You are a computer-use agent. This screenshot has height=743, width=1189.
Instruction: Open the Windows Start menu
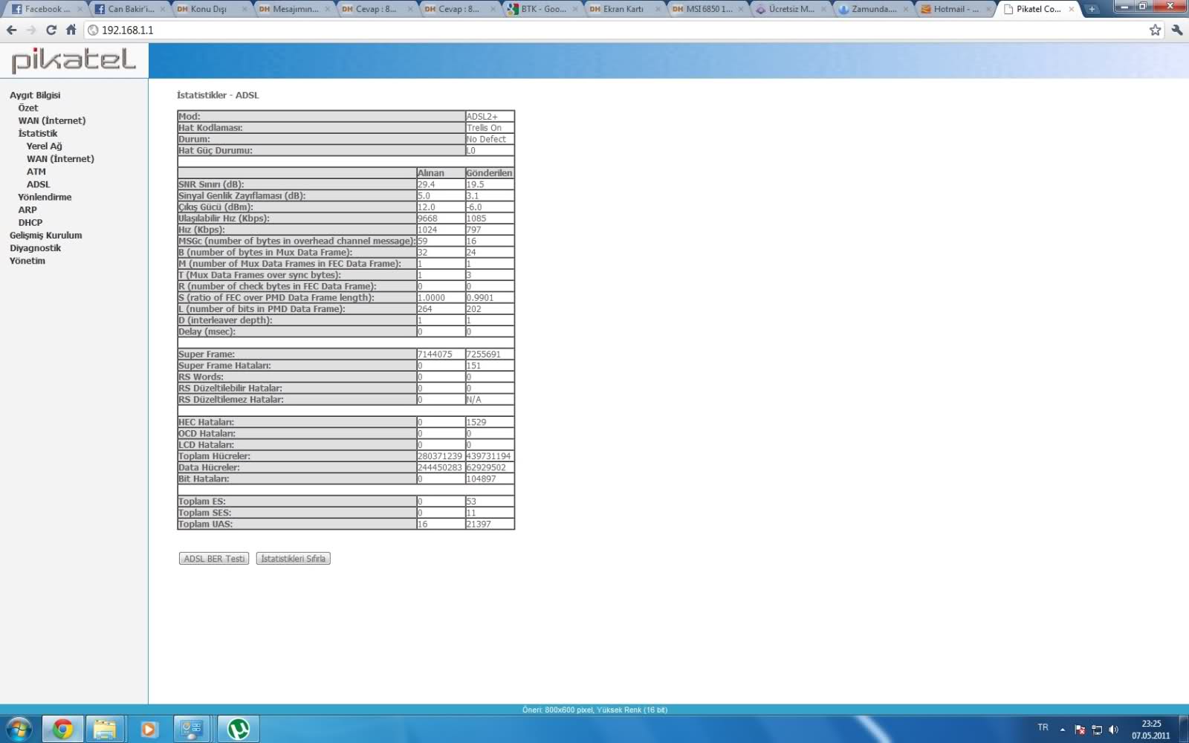pyautogui.click(x=19, y=729)
